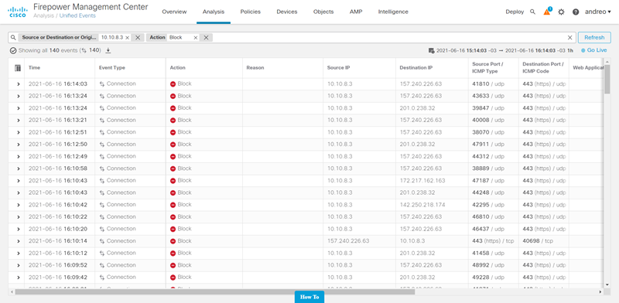Expand the 16:12:50 event row
Image resolution: width=619 pixels, height=303 pixels.
point(18,145)
